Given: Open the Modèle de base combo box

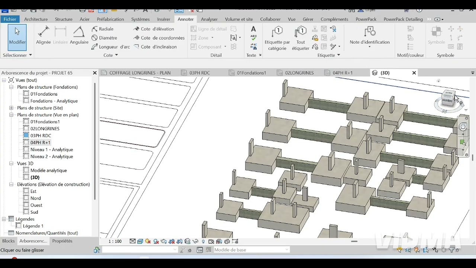Looking at the screenshot, I should (x=251, y=250).
